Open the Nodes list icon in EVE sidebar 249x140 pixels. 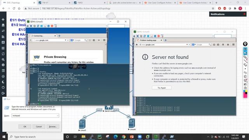pyautogui.click(x=3, y=25)
